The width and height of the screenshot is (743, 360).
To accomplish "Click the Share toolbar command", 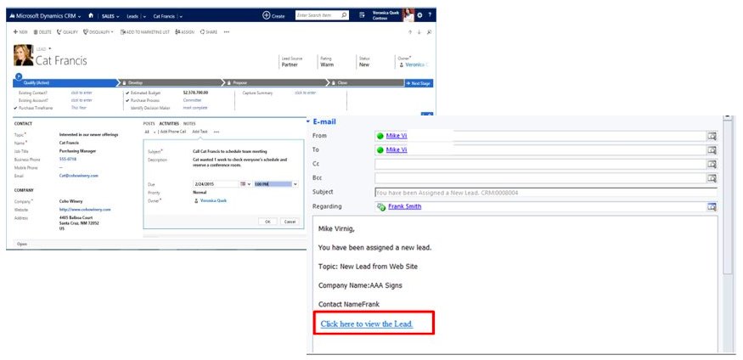I will 209,31.
